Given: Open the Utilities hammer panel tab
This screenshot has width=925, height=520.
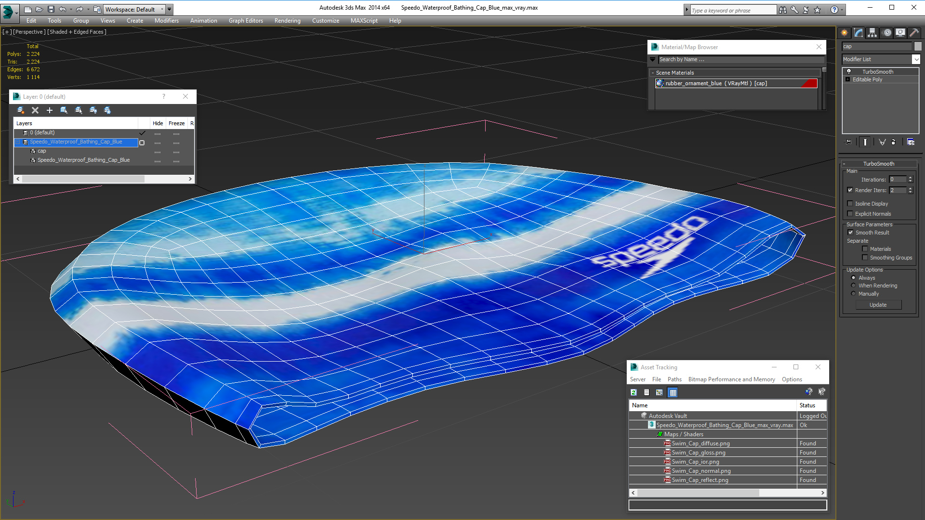Looking at the screenshot, I should tap(914, 33).
